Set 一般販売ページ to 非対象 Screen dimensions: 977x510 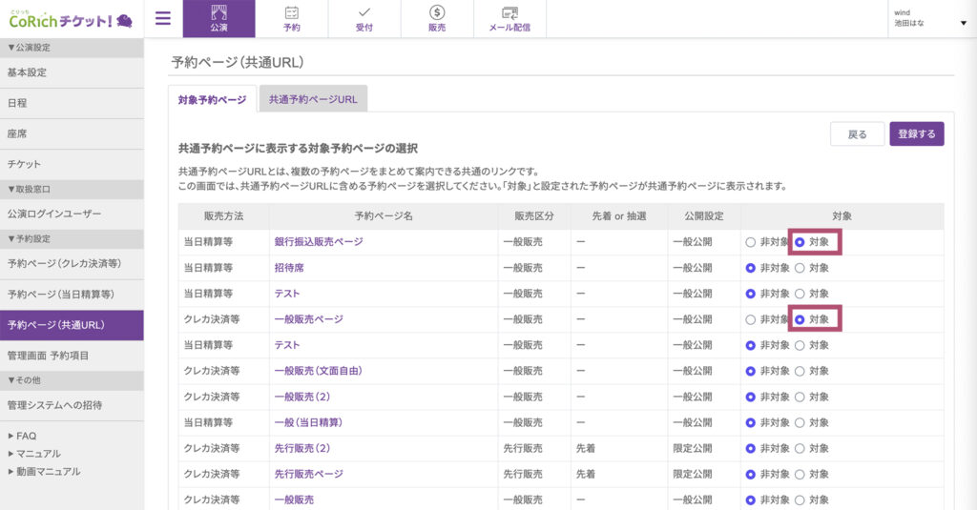pyautogui.click(x=751, y=319)
